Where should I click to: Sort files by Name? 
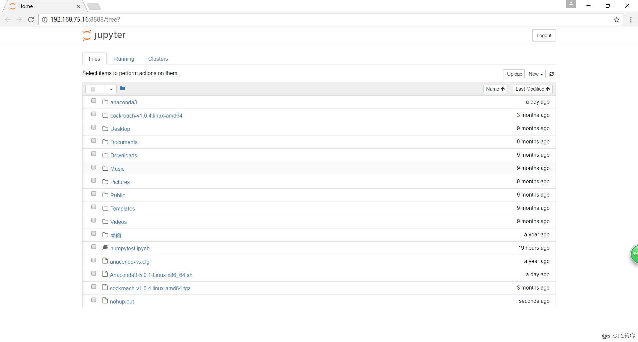click(x=495, y=89)
